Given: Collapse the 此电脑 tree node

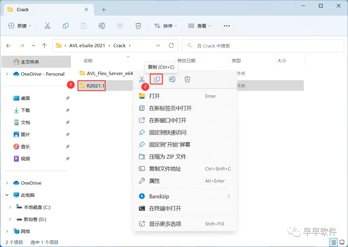Looking at the screenshot, I should 7,195.
